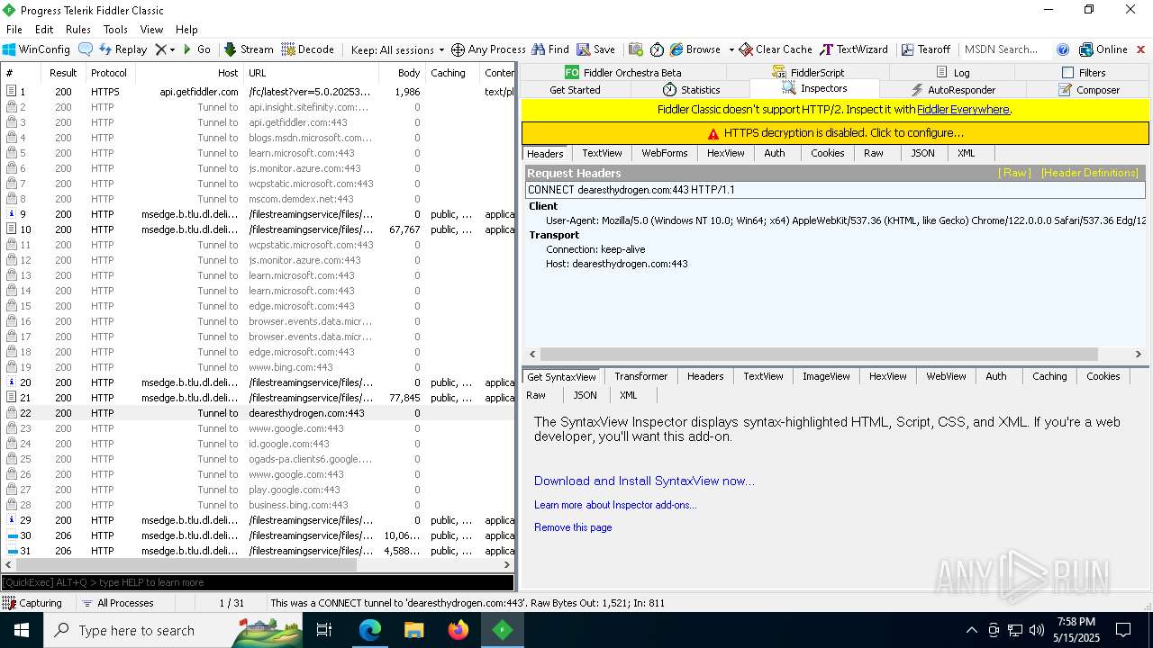Toggle the Decode option
Image resolution: width=1153 pixels, height=648 pixels.
tap(308, 49)
